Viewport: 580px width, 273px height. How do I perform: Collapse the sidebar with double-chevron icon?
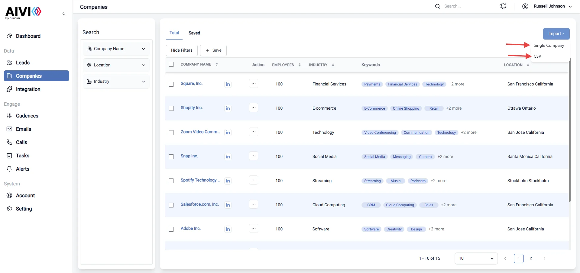click(64, 14)
